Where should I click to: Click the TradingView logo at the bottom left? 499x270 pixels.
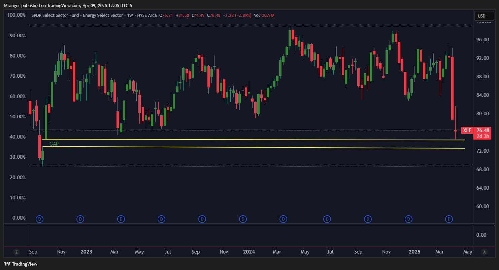tap(21, 264)
